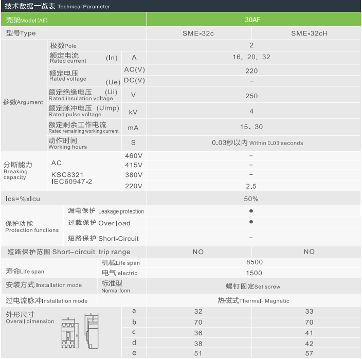The image size is (362, 359).
Task: Click the '460V' voltage cell
Action: (134, 156)
